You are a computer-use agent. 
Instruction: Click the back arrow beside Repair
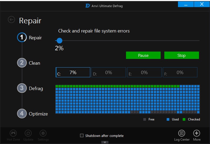(11, 20)
